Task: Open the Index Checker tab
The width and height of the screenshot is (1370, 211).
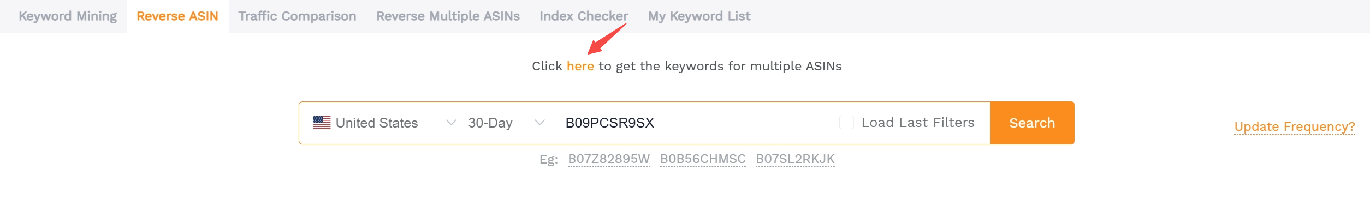Action: [x=584, y=16]
